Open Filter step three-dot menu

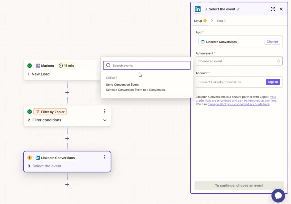[105, 111]
